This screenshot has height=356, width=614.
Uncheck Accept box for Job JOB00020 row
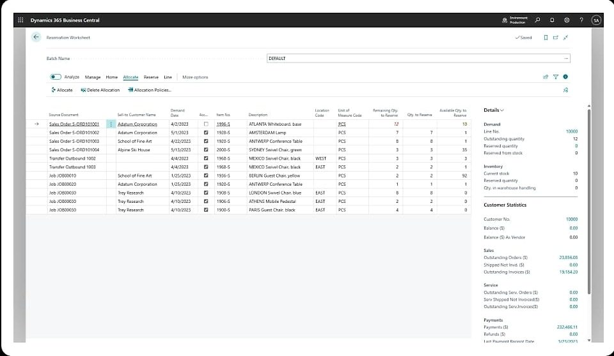(x=206, y=184)
